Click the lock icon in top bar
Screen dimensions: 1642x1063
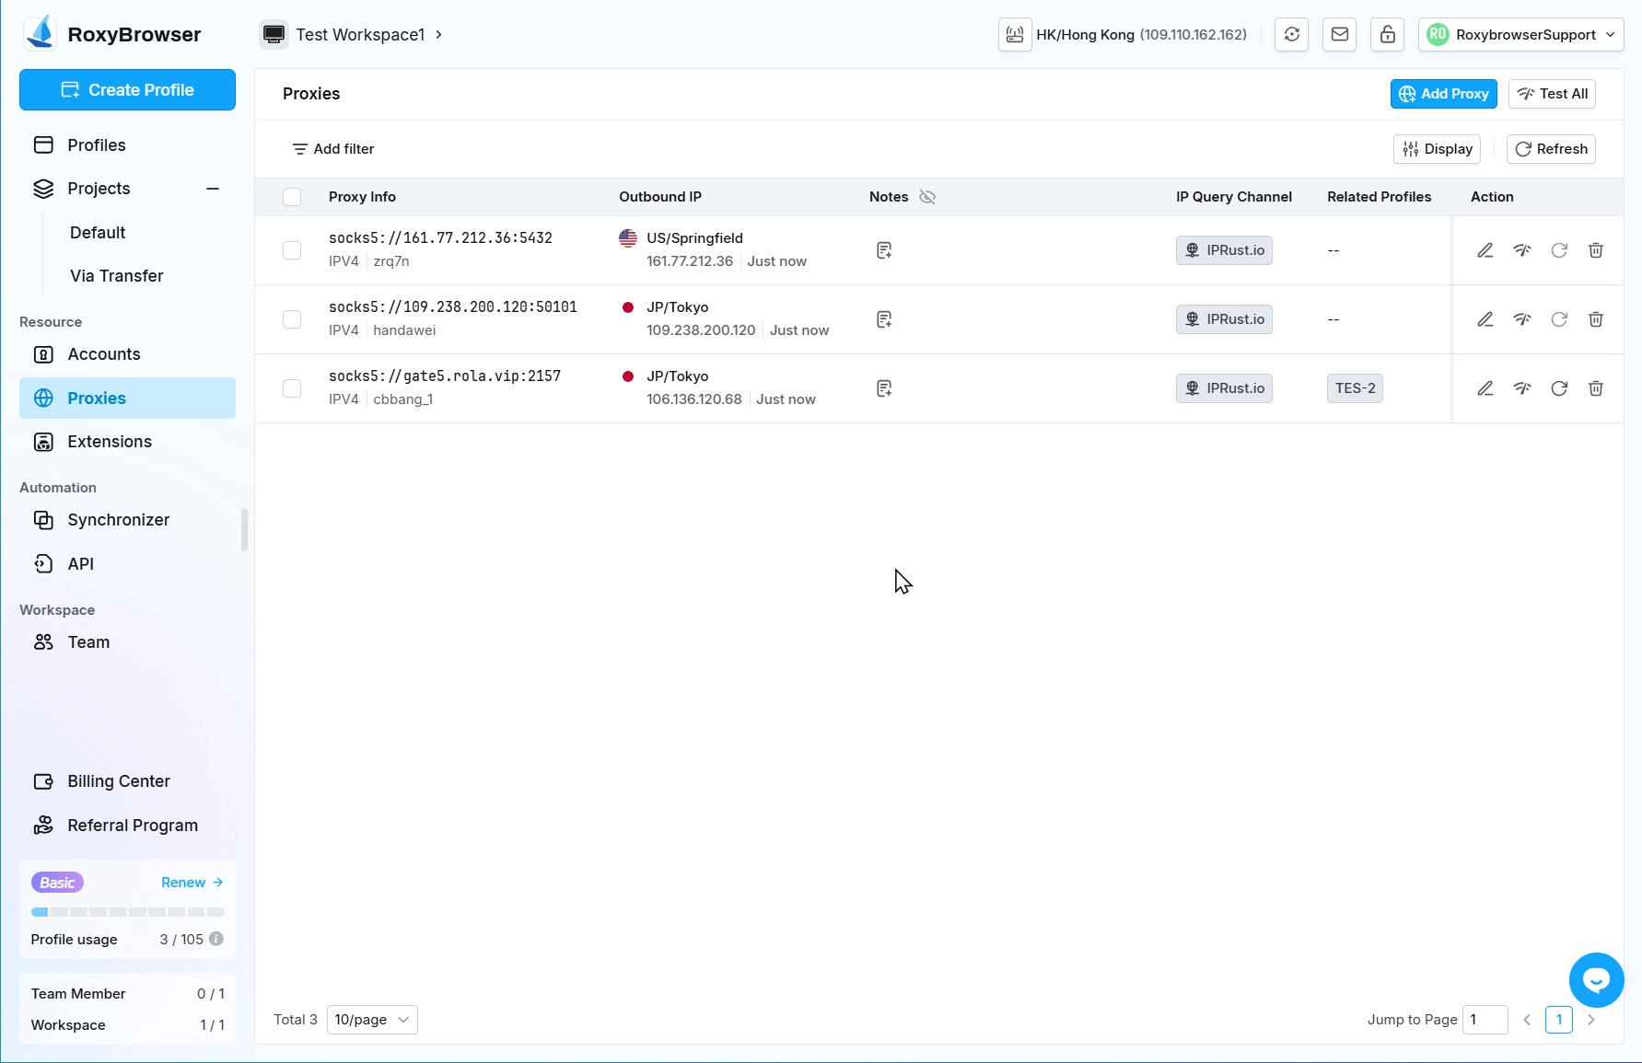[1387, 35]
